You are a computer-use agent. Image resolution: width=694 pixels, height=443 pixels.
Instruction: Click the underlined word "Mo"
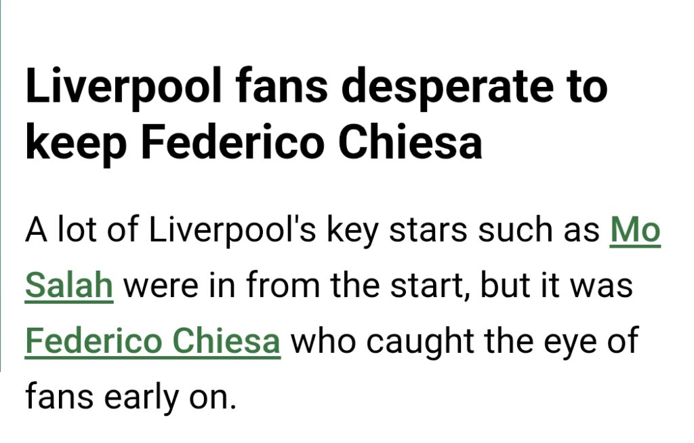(635, 231)
